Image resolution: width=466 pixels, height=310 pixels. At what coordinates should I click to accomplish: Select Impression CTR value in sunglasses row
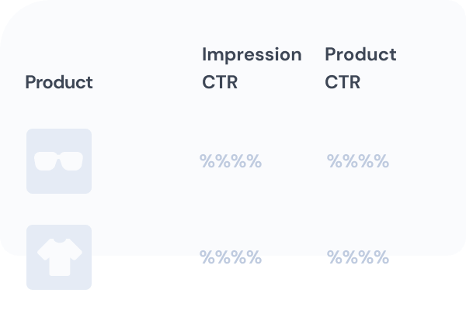[231, 161]
